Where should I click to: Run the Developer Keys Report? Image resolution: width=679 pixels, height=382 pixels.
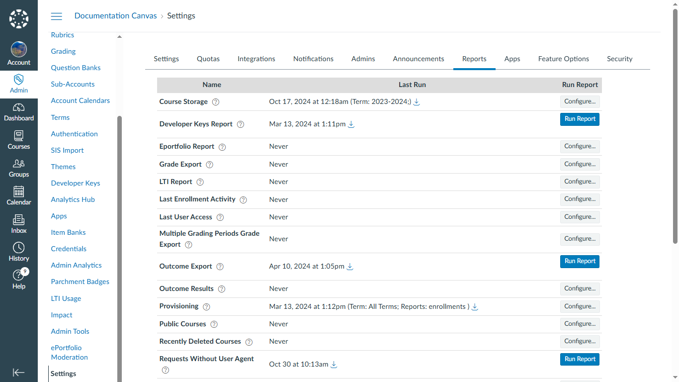coord(580,119)
